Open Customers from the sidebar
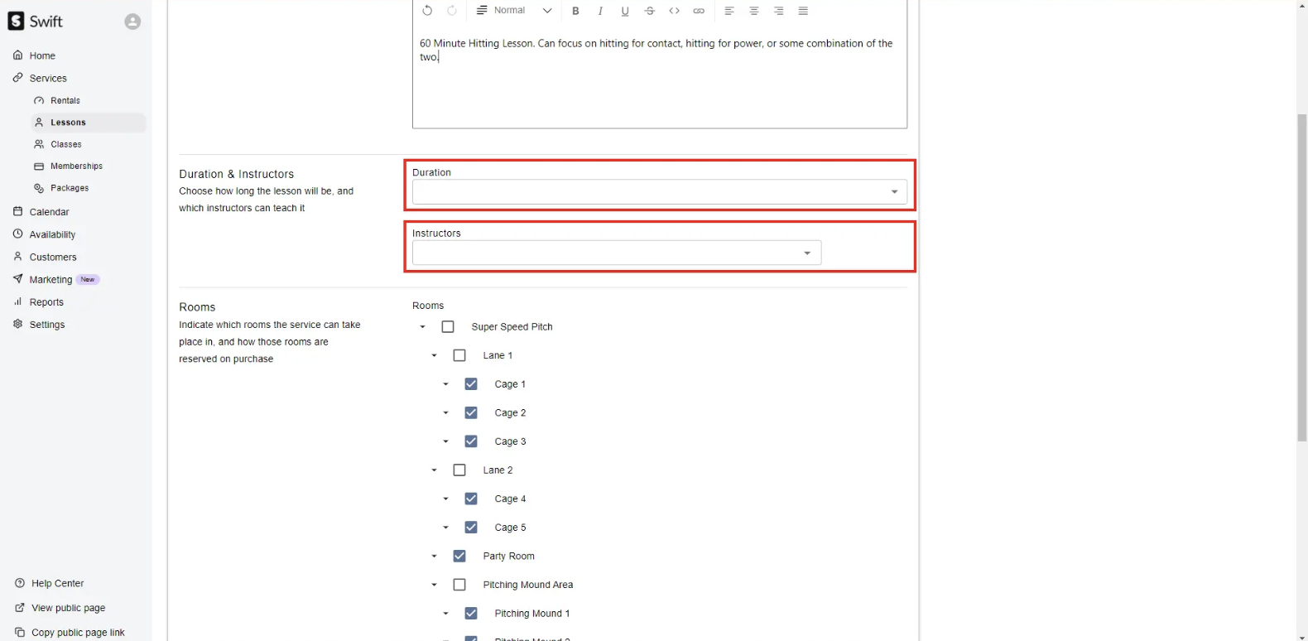 pyautogui.click(x=53, y=257)
